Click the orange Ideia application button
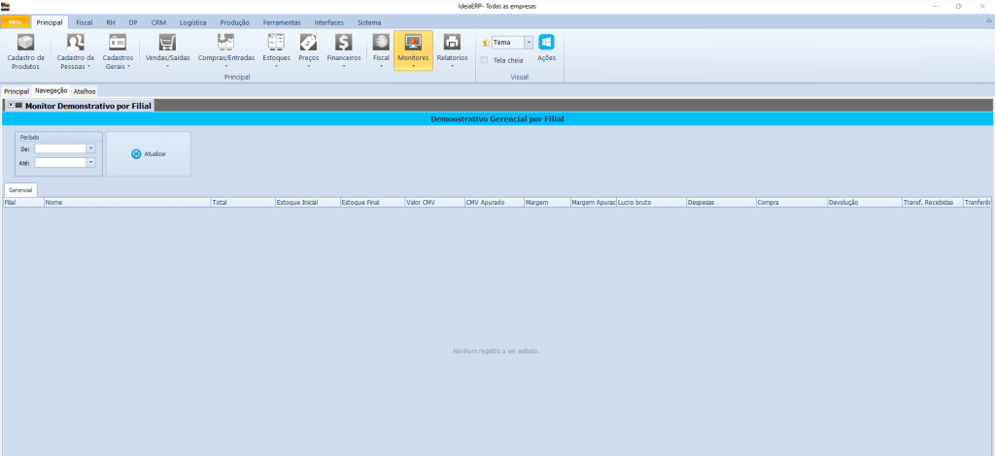The height and width of the screenshot is (456, 995). click(x=15, y=21)
